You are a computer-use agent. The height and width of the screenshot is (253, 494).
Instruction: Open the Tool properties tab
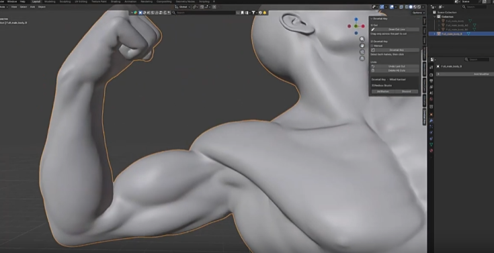point(431,67)
